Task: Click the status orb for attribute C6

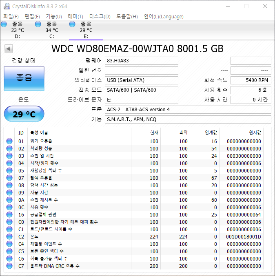Action: [9, 258]
